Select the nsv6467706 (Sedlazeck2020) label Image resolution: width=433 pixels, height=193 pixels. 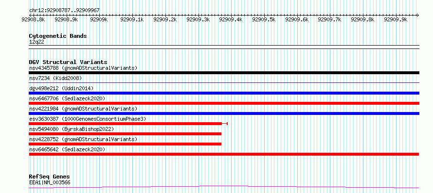[67, 98]
